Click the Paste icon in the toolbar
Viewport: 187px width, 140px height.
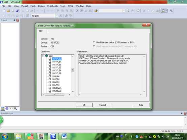pos(32,11)
